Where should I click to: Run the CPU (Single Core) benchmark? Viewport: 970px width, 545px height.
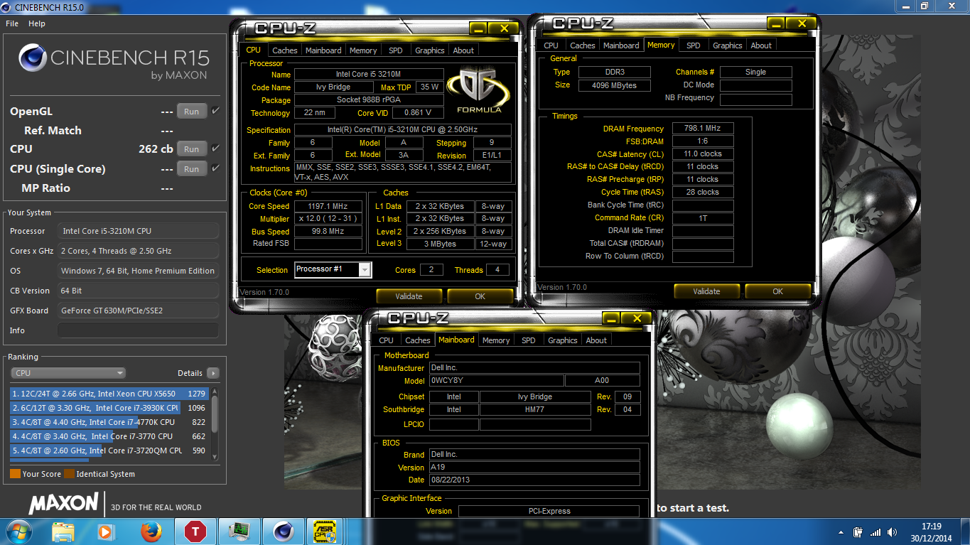pos(192,169)
